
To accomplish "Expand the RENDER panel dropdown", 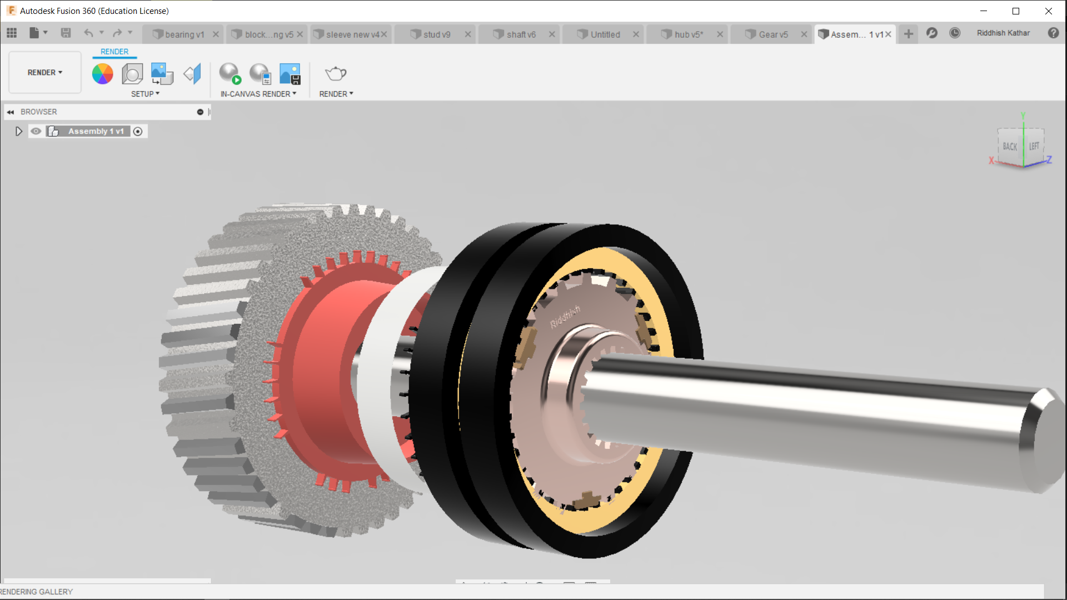I will tap(336, 94).
